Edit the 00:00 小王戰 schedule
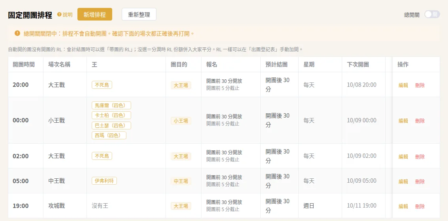448x221 pixels. coord(403,121)
